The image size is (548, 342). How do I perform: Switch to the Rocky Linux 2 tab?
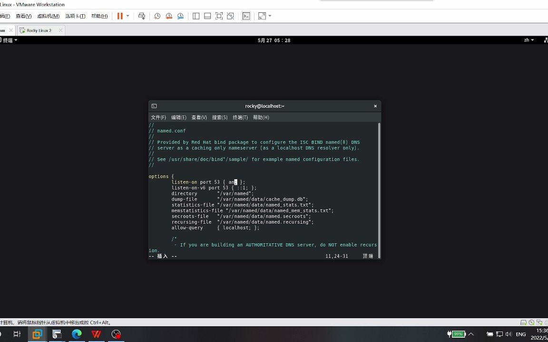(x=39, y=30)
